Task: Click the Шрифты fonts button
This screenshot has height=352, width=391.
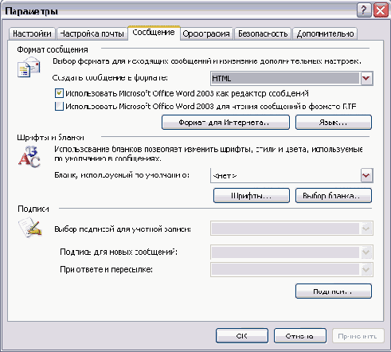Action: pos(252,196)
